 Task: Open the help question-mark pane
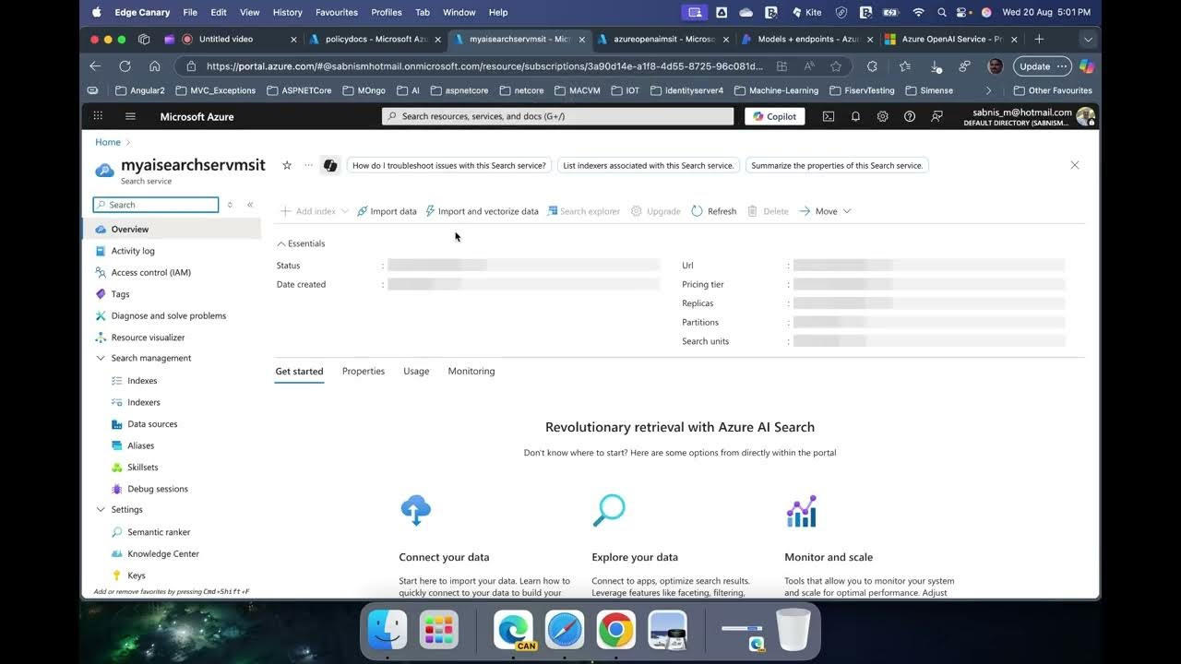tap(910, 116)
